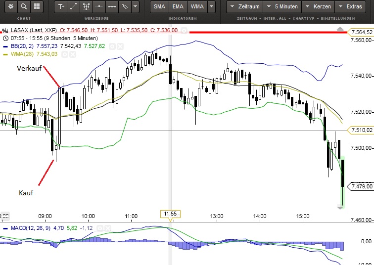Click the O: 7.546,50 open value
Viewport: 374px width, 265px height.
74,30
